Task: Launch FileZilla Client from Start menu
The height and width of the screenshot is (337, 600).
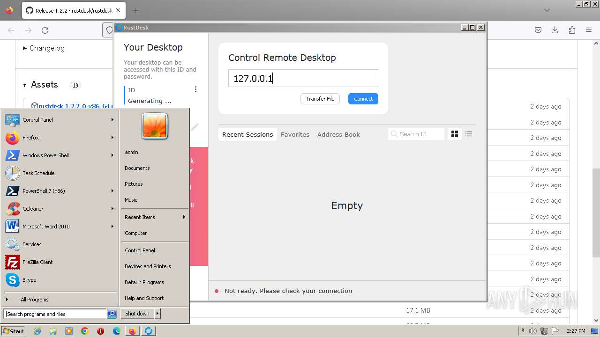Action: [x=59, y=262]
